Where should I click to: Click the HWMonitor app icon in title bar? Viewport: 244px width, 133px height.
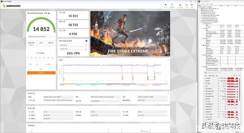coord(199,2)
